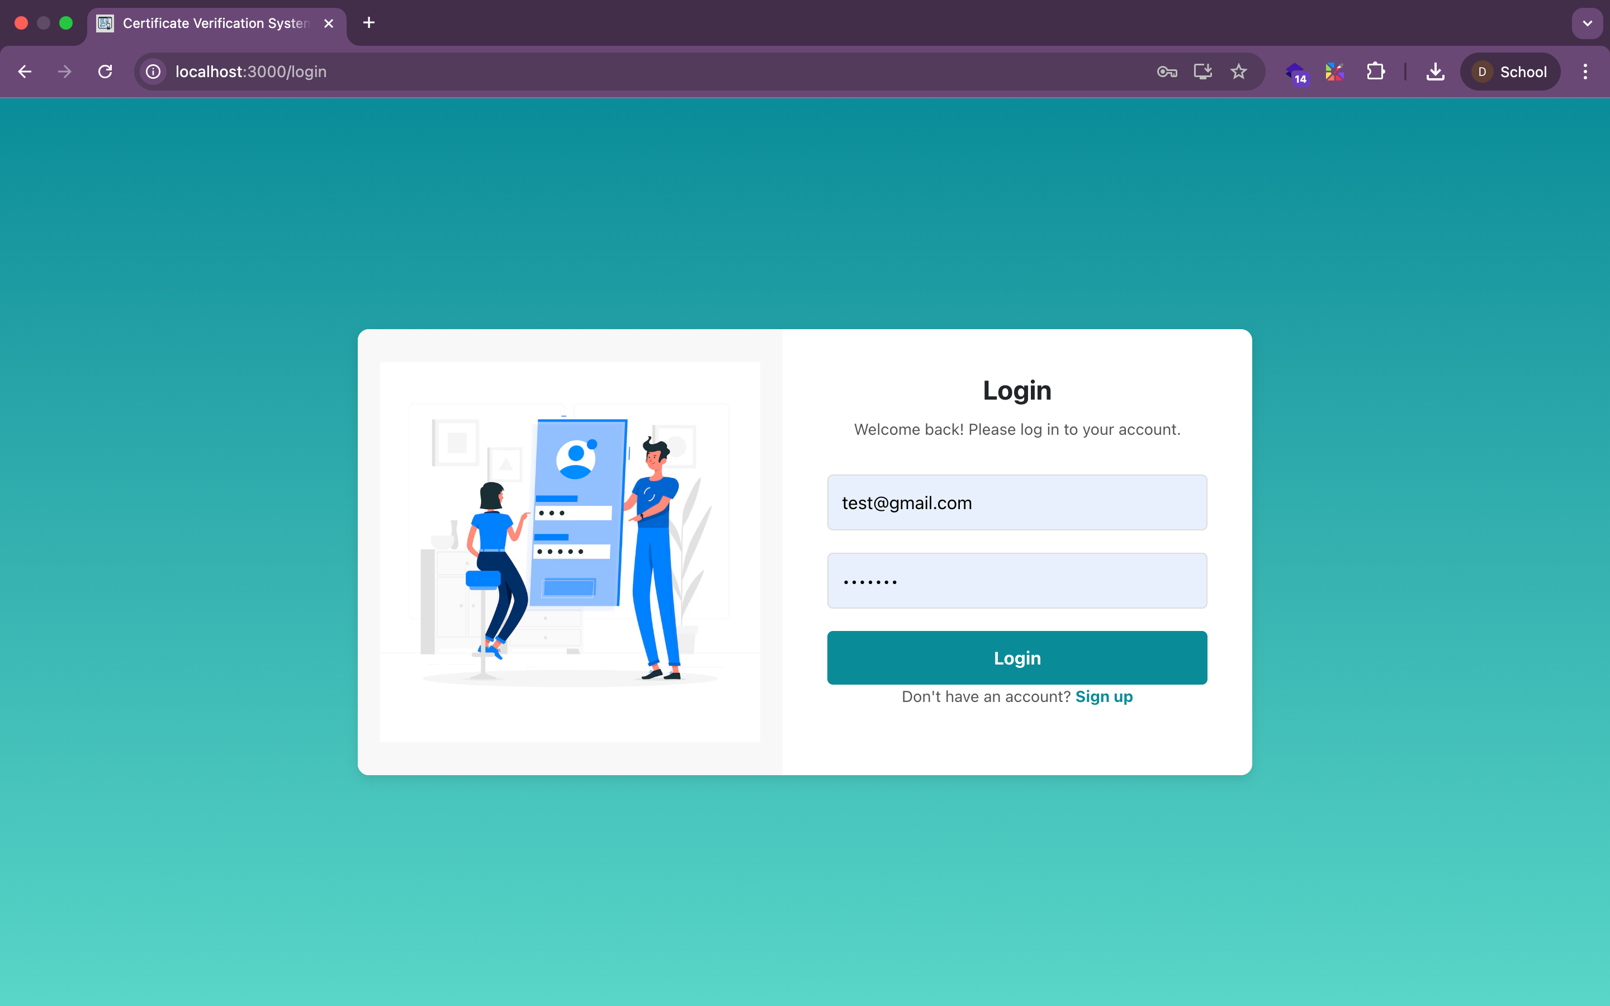Click the browser back arrow

click(x=25, y=71)
